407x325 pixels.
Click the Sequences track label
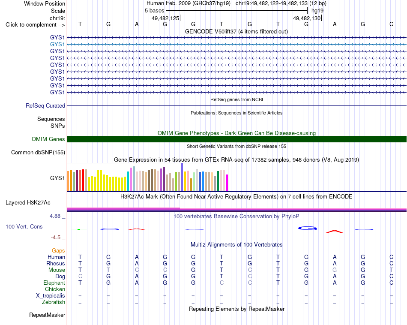(x=51, y=119)
